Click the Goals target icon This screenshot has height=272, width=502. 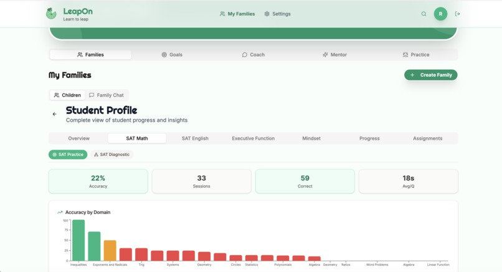point(164,54)
